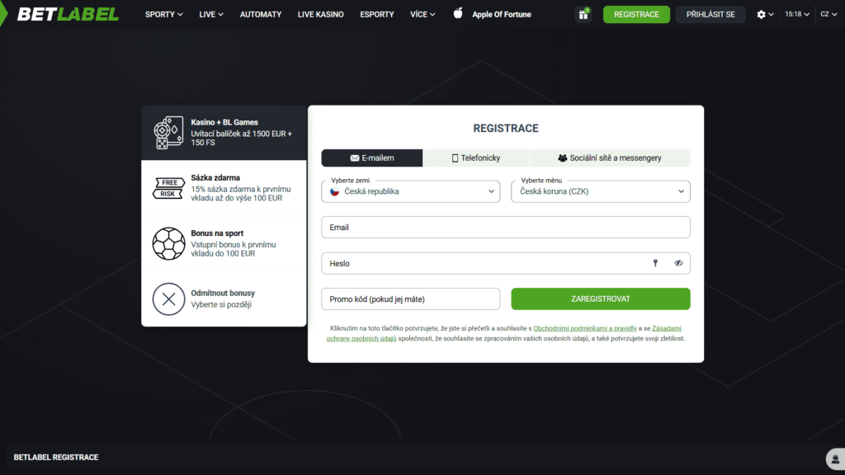Select the Kasino + BL Games welcome bonus option

(224, 130)
